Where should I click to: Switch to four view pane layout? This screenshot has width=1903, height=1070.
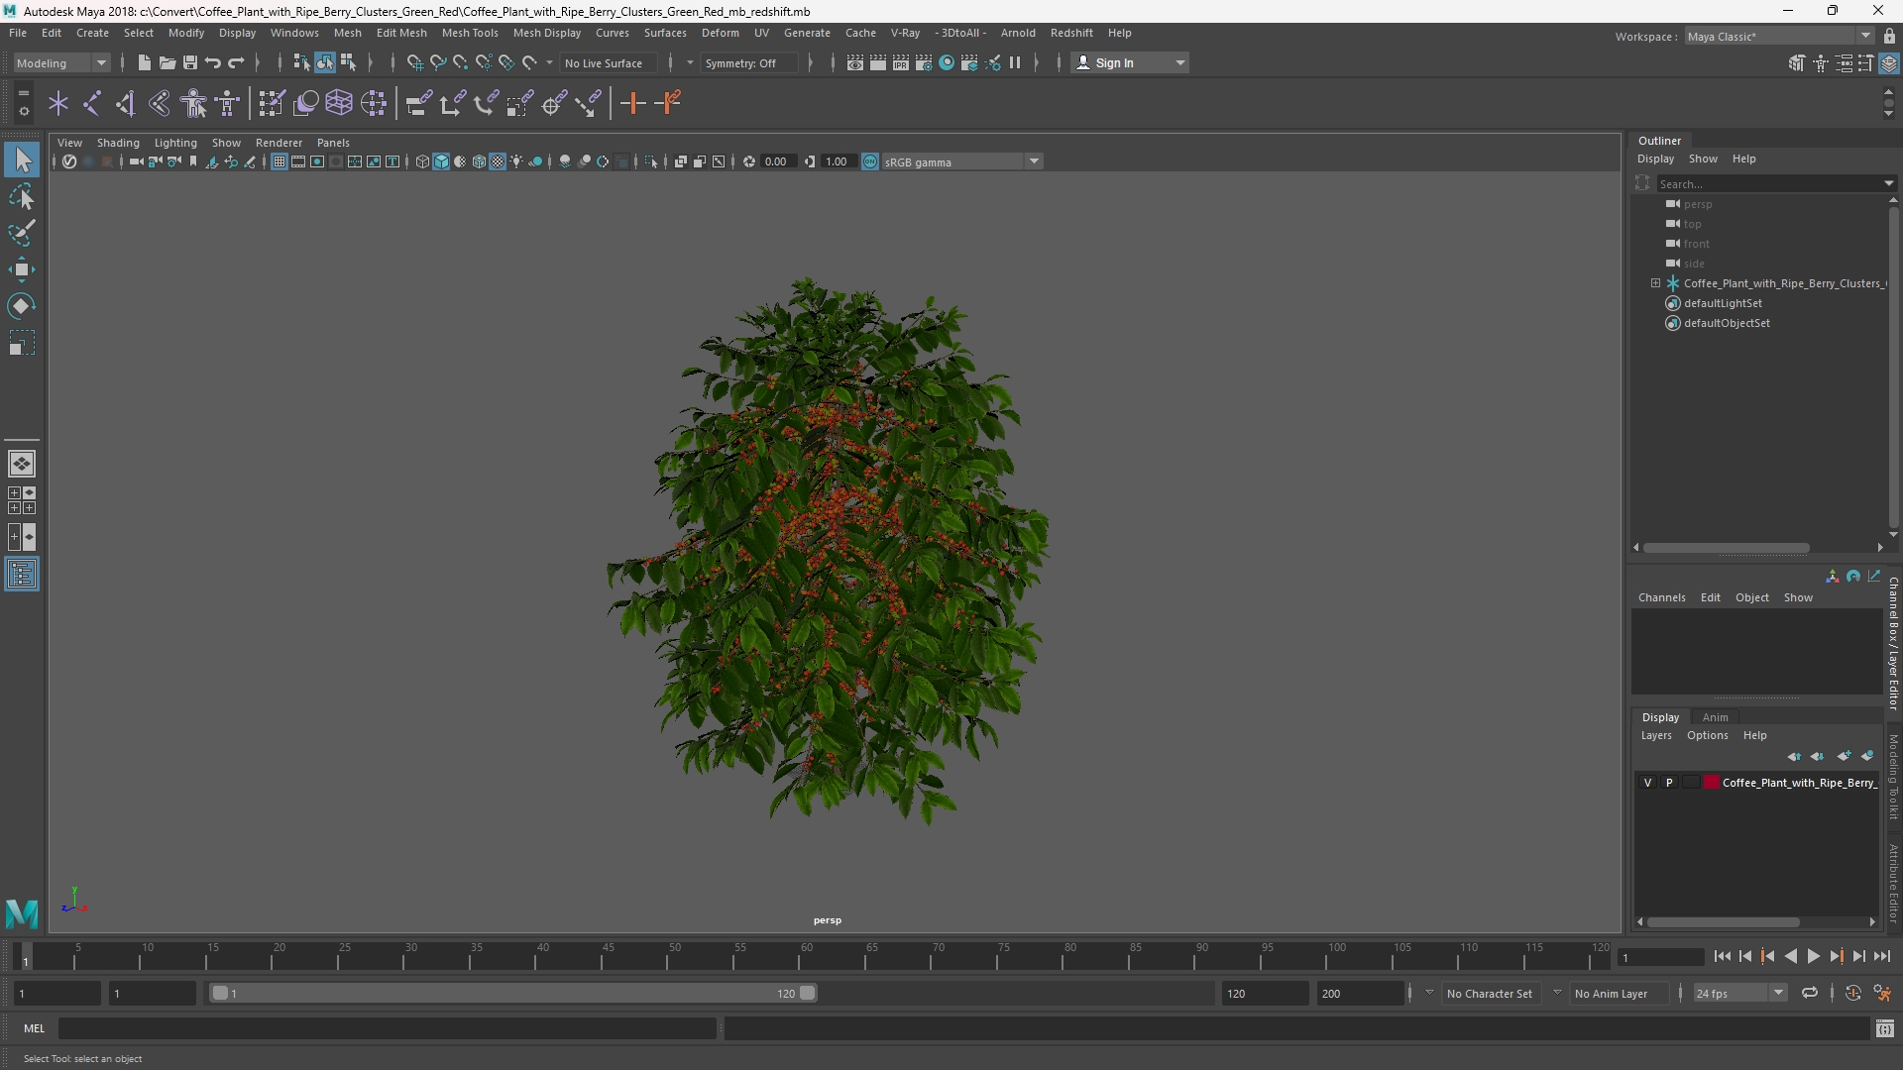[22, 500]
